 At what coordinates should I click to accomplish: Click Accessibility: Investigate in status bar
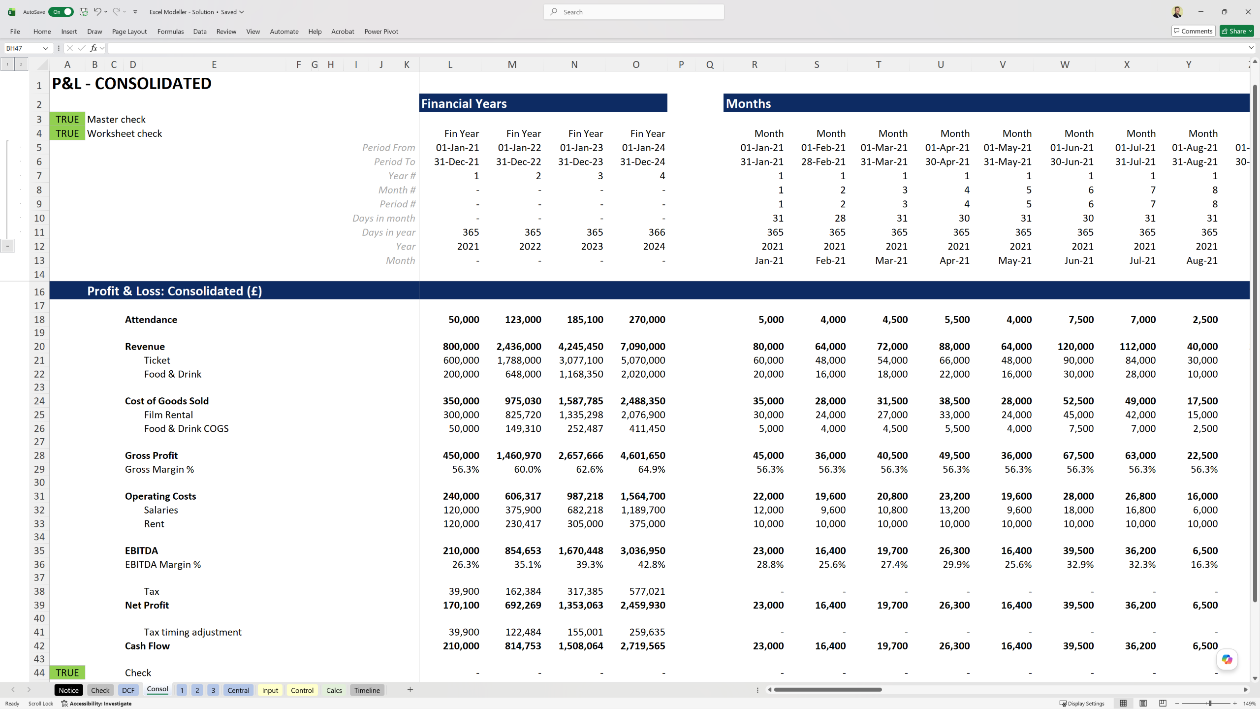click(96, 704)
